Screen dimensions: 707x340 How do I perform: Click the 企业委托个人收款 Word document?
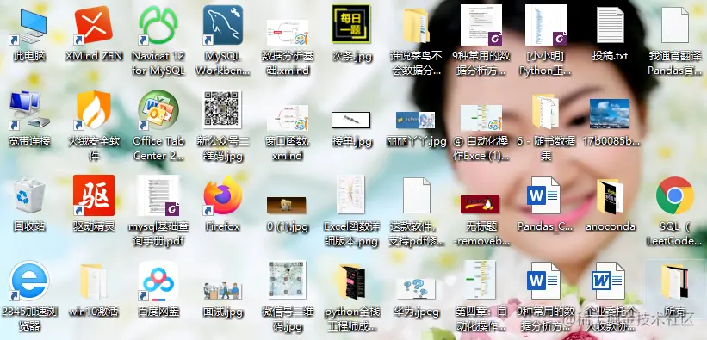click(x=608, y=281)
